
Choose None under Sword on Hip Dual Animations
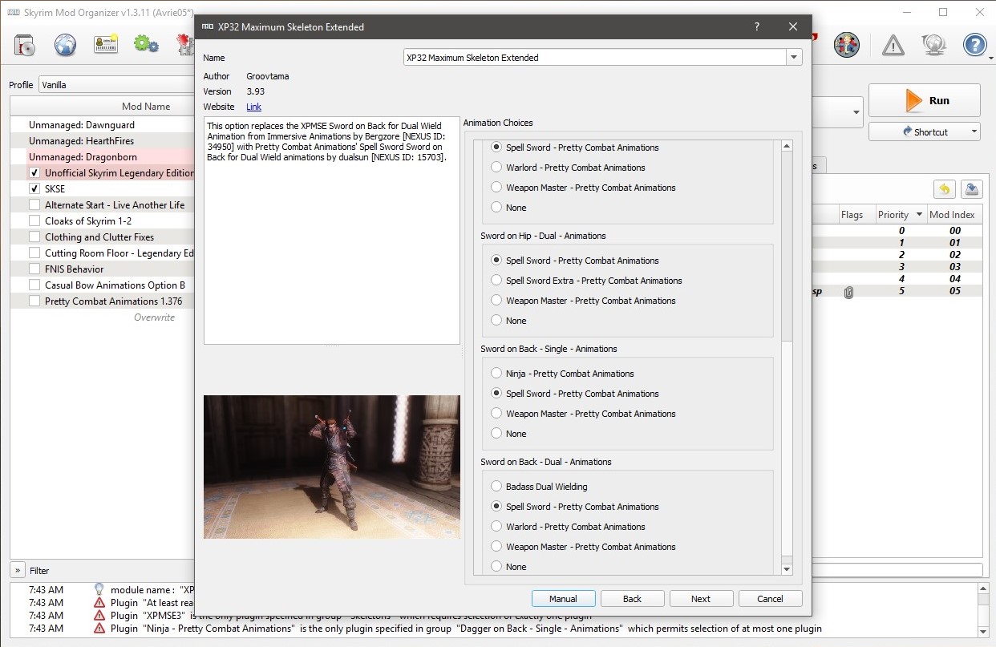pos(496,321)
